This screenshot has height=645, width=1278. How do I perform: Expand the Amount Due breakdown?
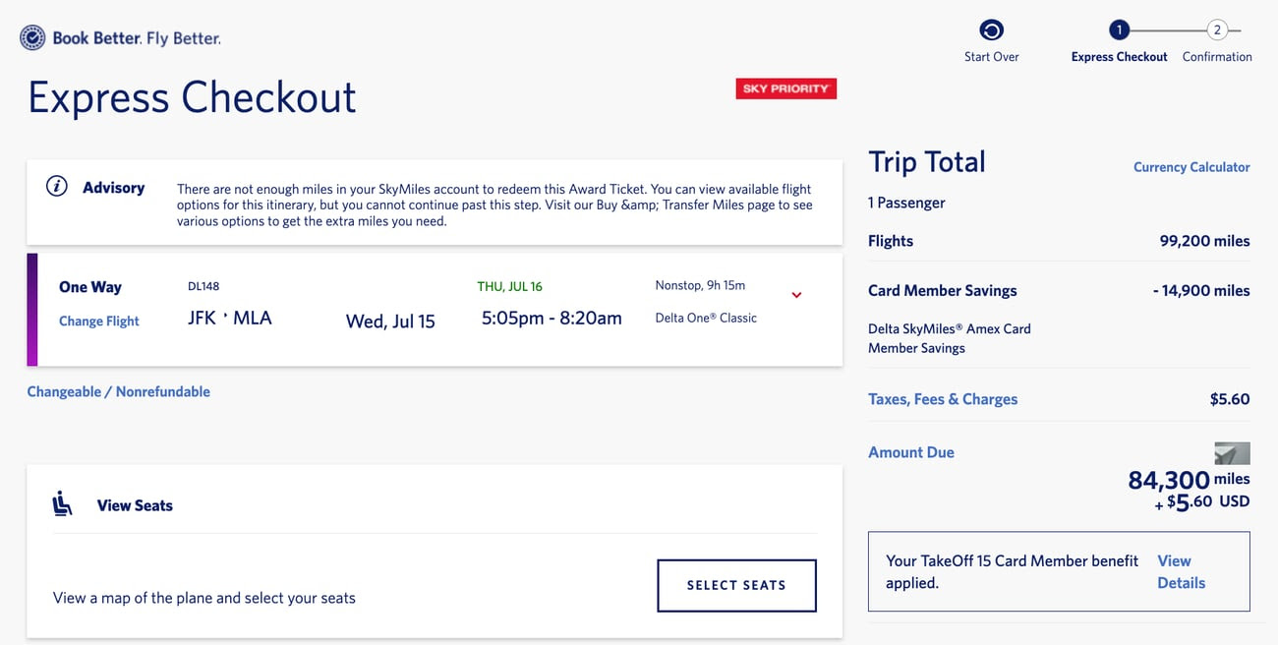(910, 451)
